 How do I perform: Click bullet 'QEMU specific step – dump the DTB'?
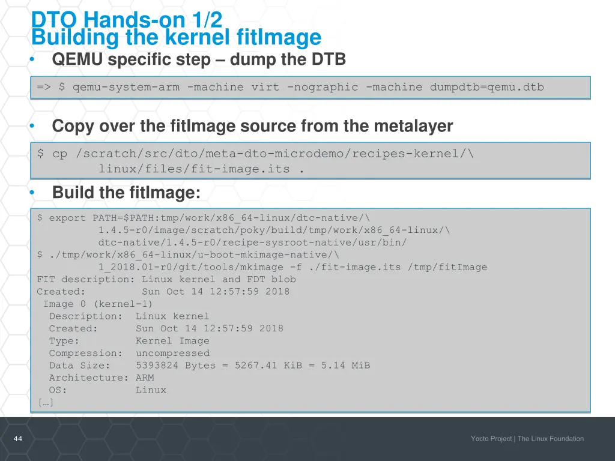tap(199, 59)
